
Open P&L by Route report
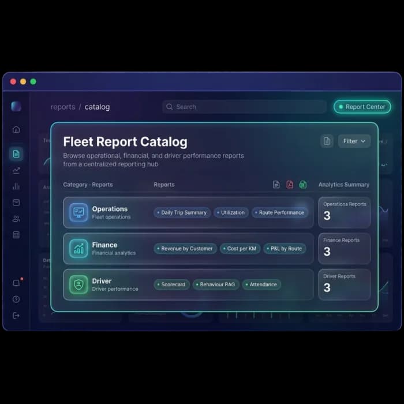point(285,249)
